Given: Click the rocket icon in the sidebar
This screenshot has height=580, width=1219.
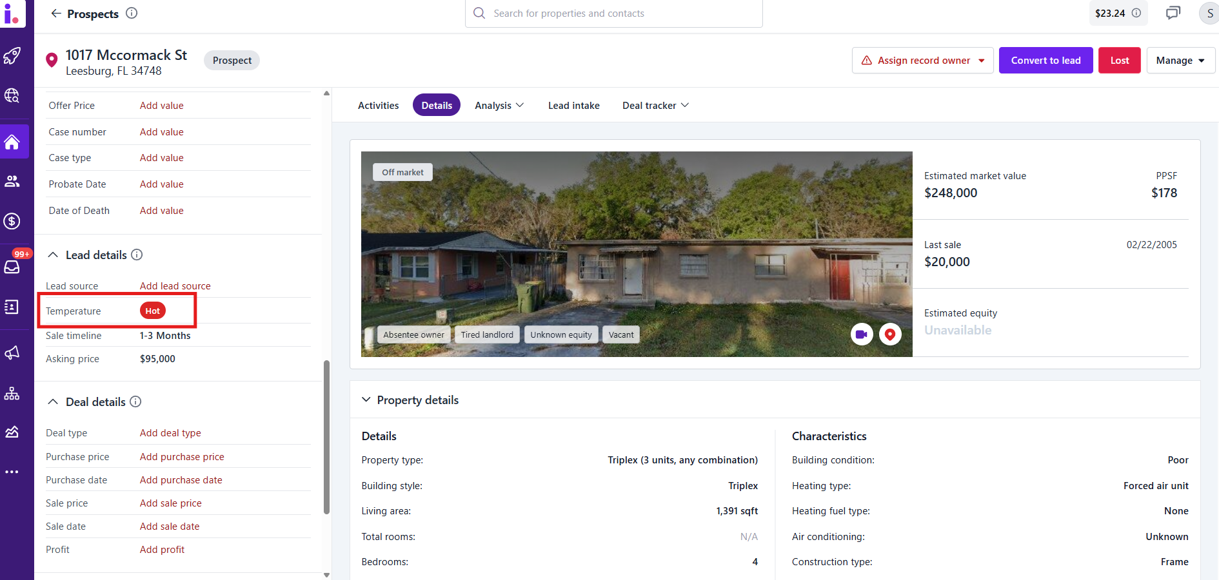Looking at the screenshot, I should (x=12, y=56).
